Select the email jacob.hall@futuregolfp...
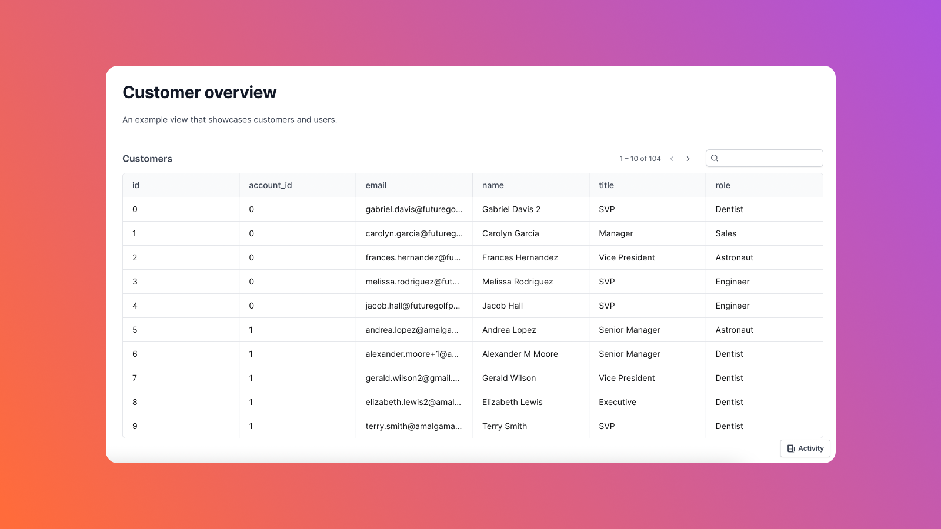Viewport: 941px width, 529px height. (413, 306)
